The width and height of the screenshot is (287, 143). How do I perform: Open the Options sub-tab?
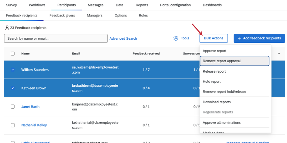121,15
